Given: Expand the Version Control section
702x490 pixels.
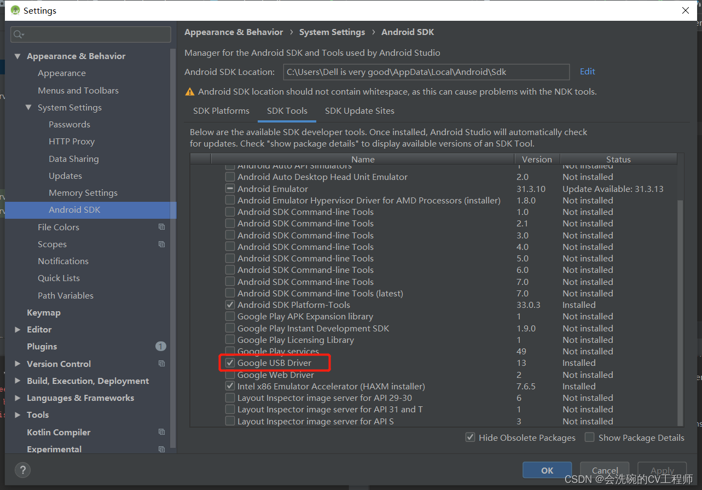Looking at the screenshot, I should click(x=18, y=364).
